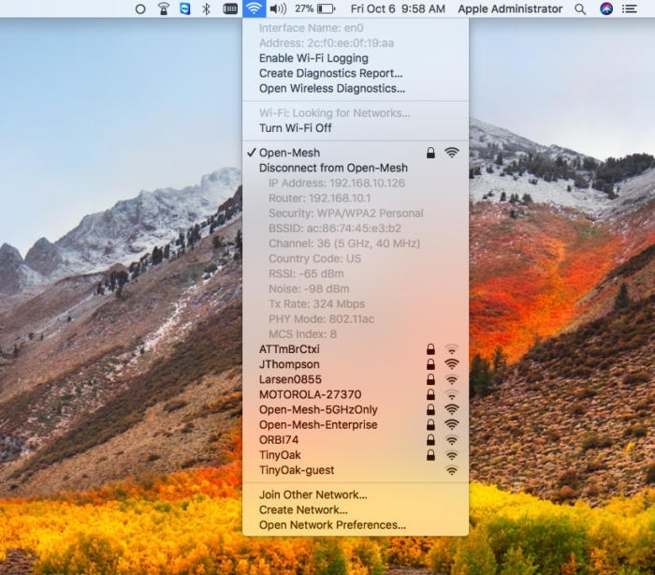The height and width of the screenshot is (575, 655).
Task: Connect to ORBI74 network
Action: [x=356, y=440]
